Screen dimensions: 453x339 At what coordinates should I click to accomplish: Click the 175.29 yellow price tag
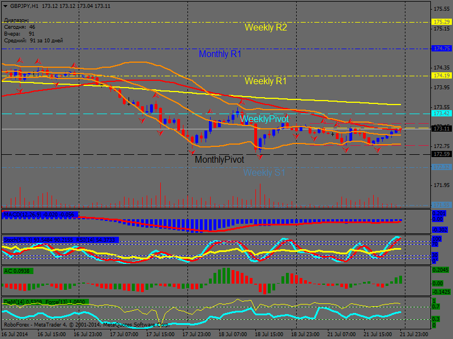click(441, 21)
